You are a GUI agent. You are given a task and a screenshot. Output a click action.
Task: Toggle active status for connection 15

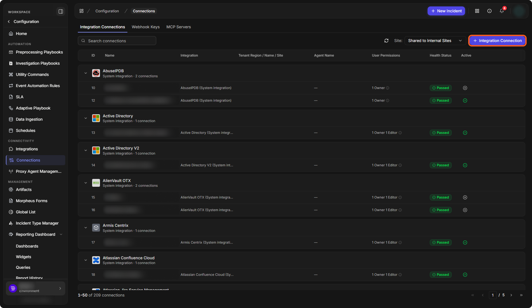(465, 197)
